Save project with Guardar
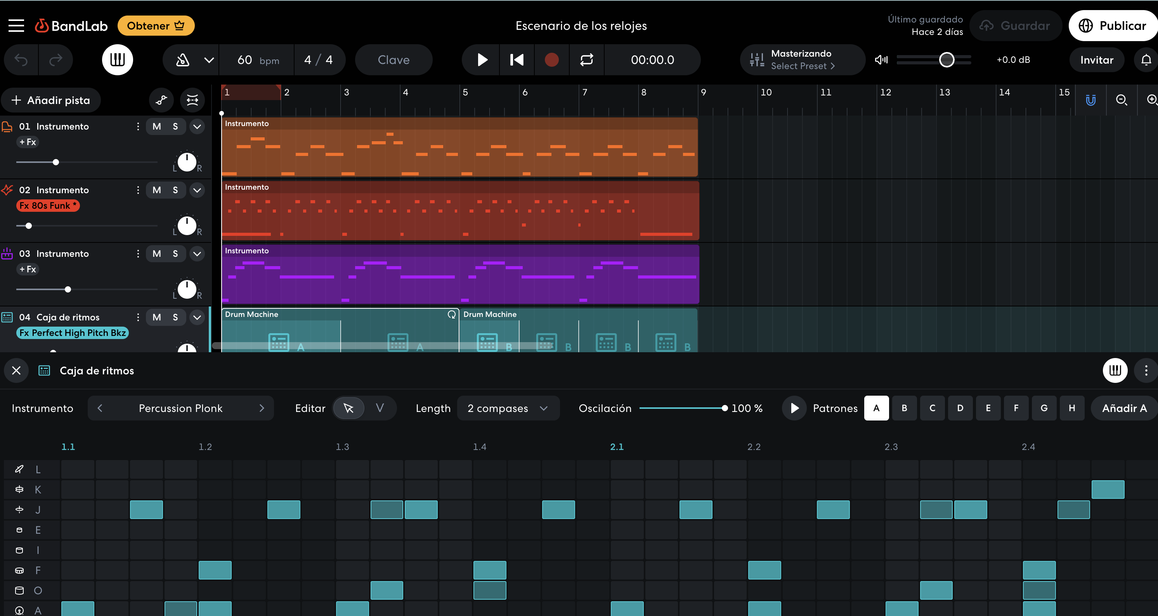Viewport: 1158px width, 616px height. pyautogui.click(x=1016, y=26)
